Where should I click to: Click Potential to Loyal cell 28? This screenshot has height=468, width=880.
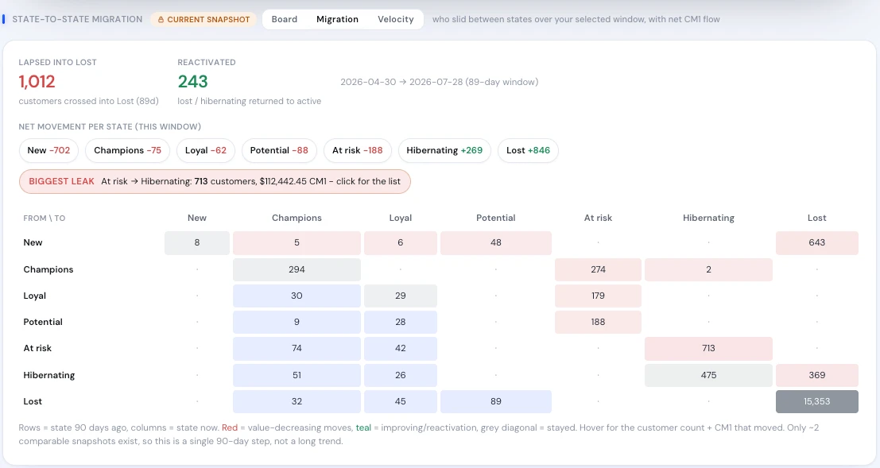(401, 322)
